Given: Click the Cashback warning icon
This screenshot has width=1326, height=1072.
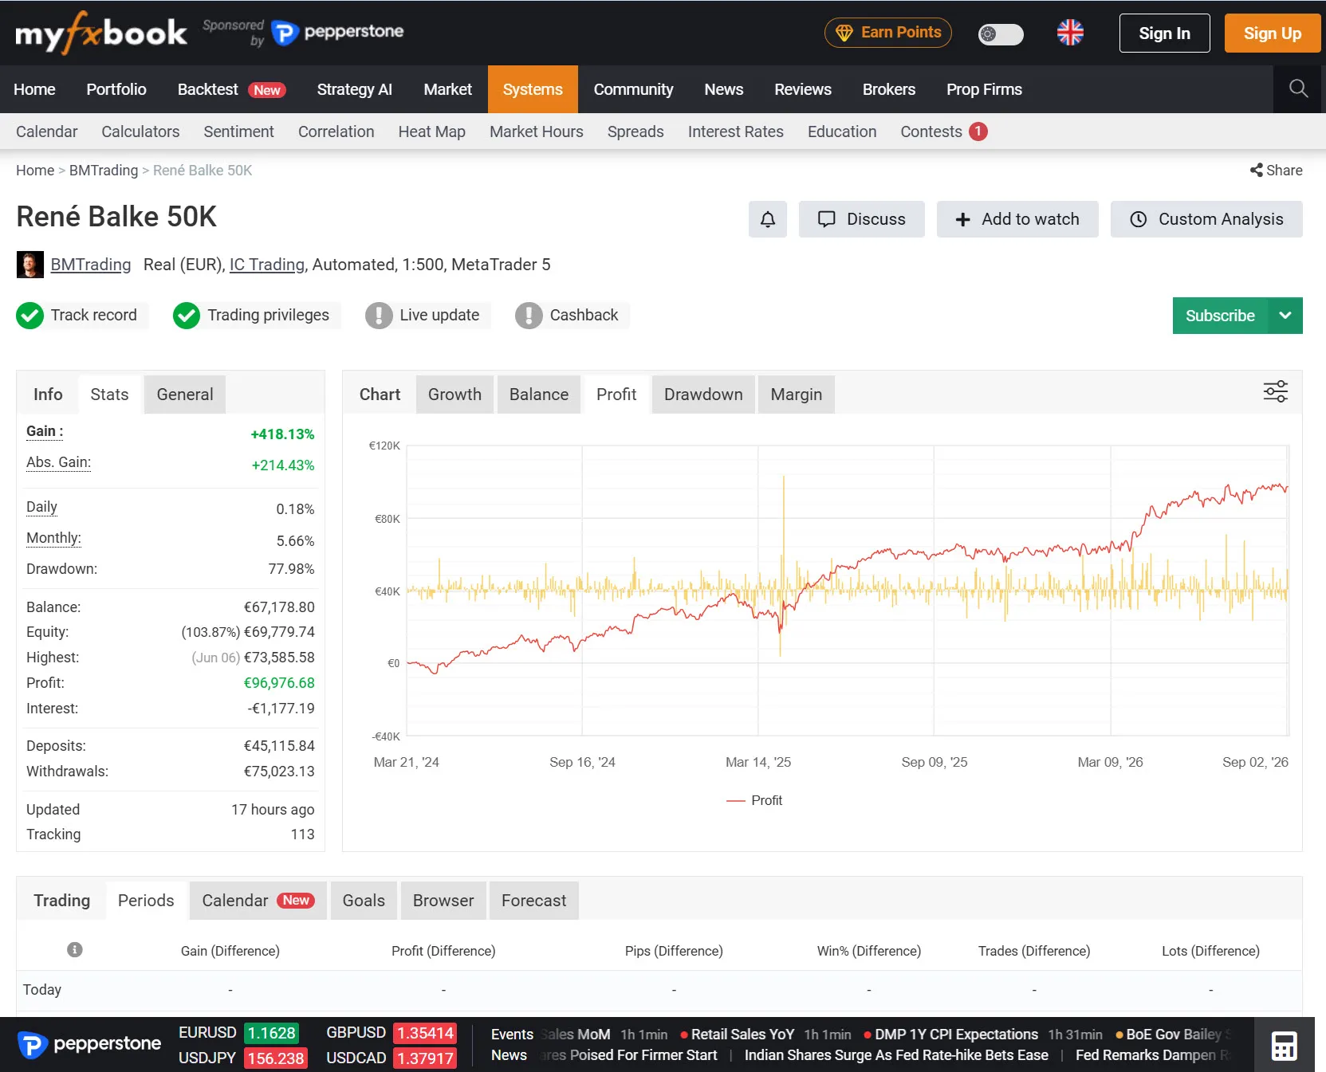Looking at the screenshot, I should coord(529,316).
